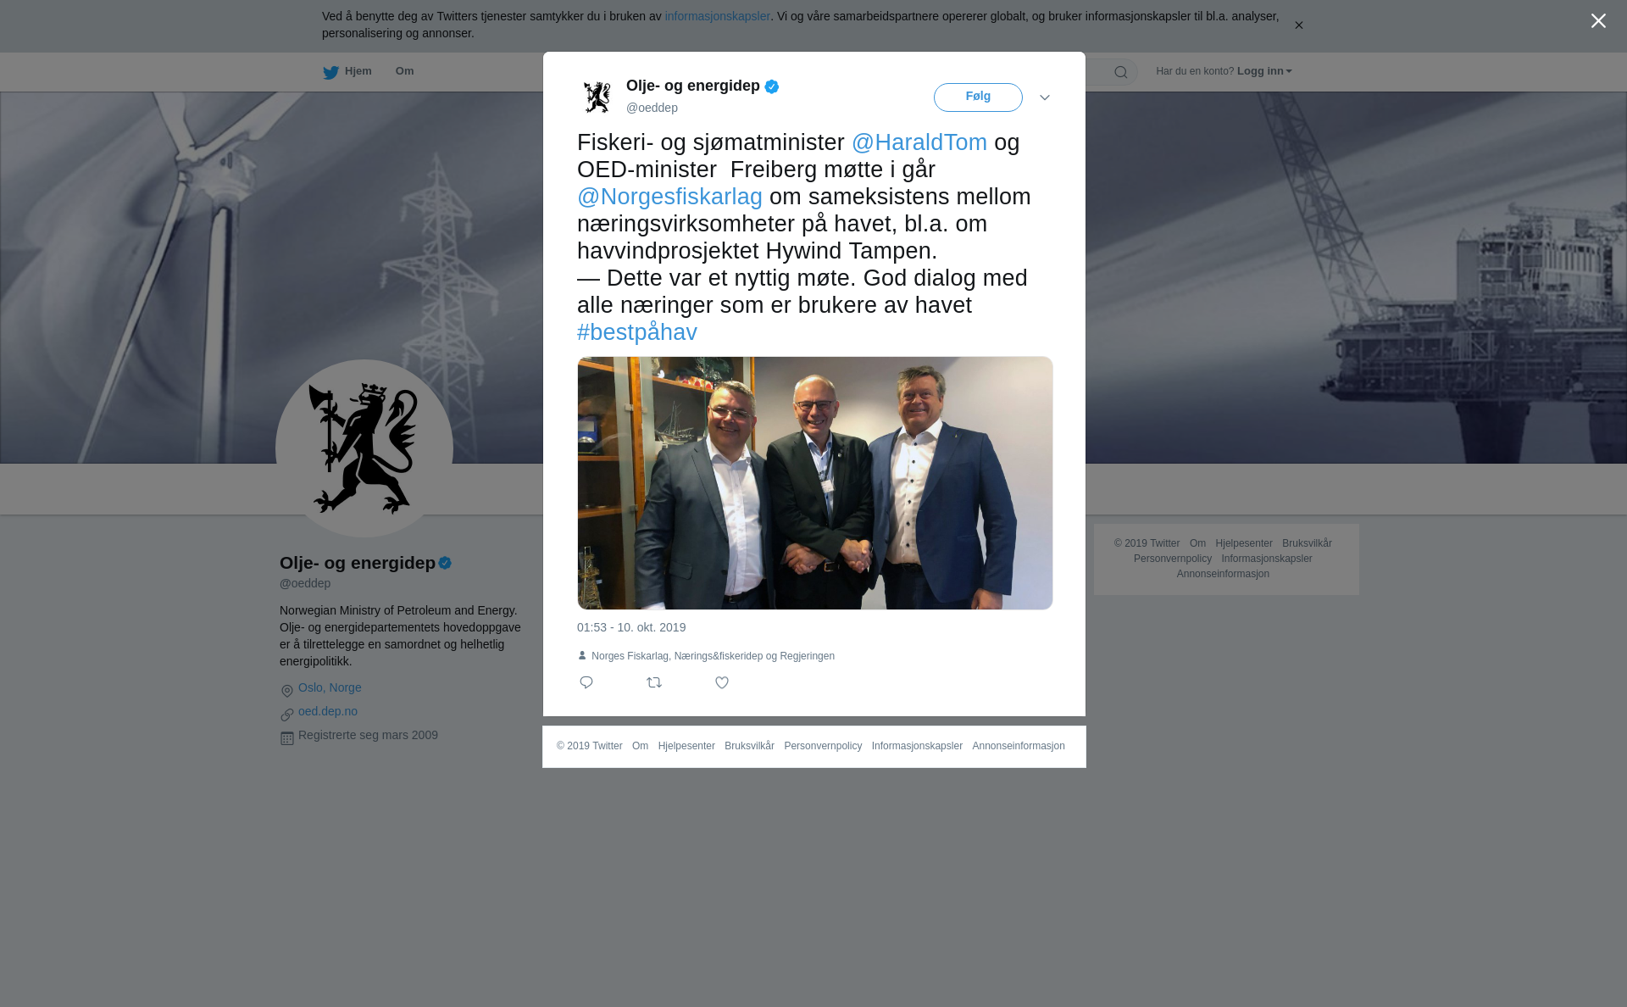Viewport: 1627px width, 1007px height.
Task: Follow the account with Følg button
Action: pos(978,97)
